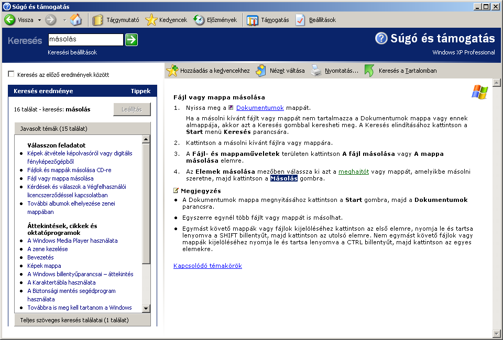Viewport: 503px width, 340px height.
Task: Open the Támogatás support icon
Action: point(253,20)
